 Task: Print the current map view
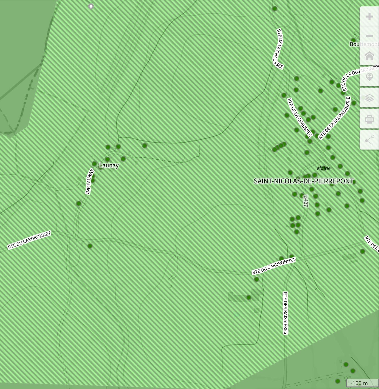click(x=369, y=119)
